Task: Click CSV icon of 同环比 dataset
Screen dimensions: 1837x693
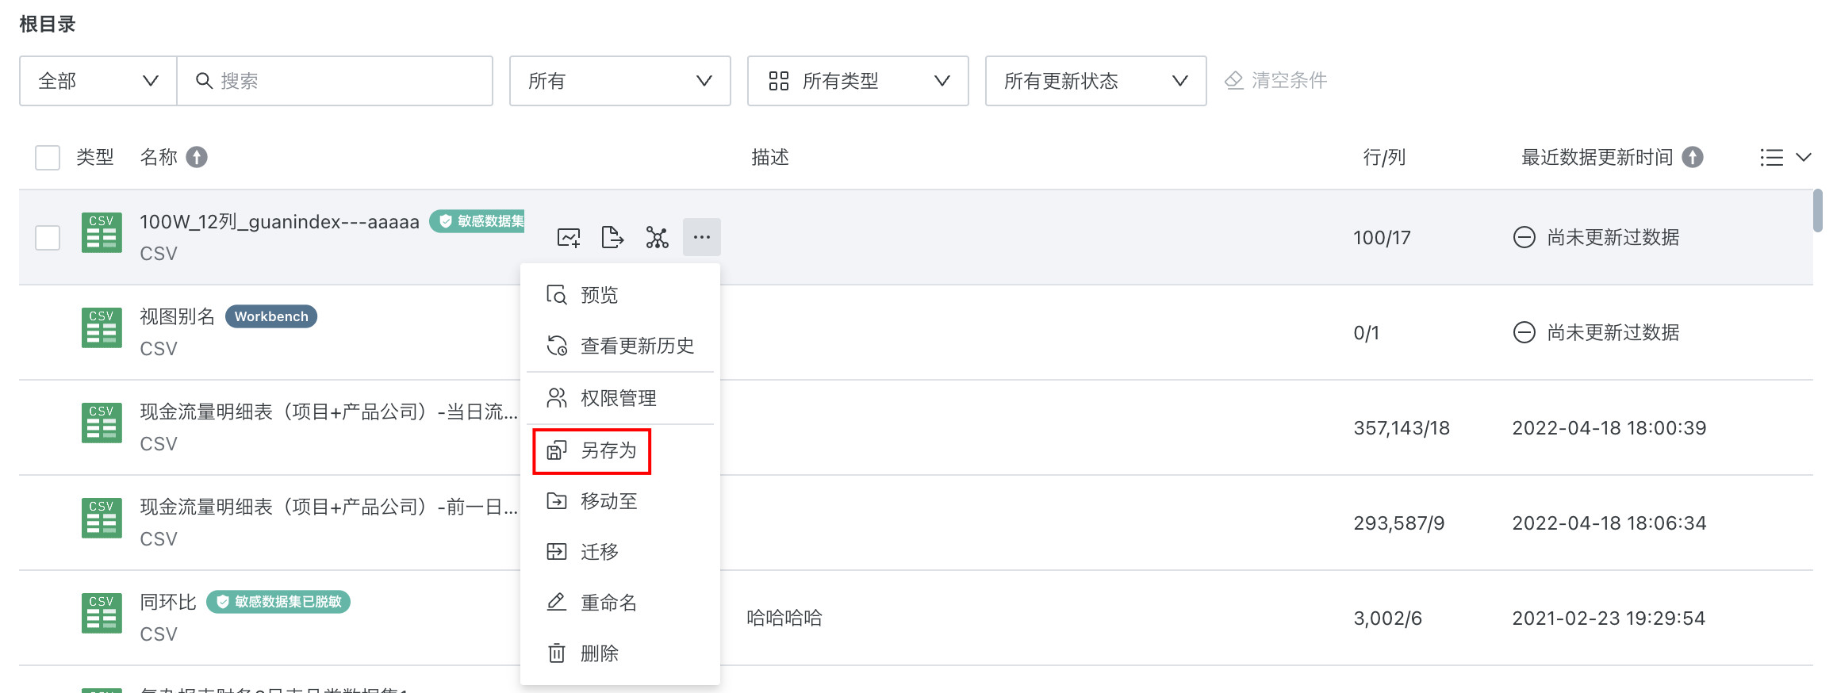Action: (102, 614)
